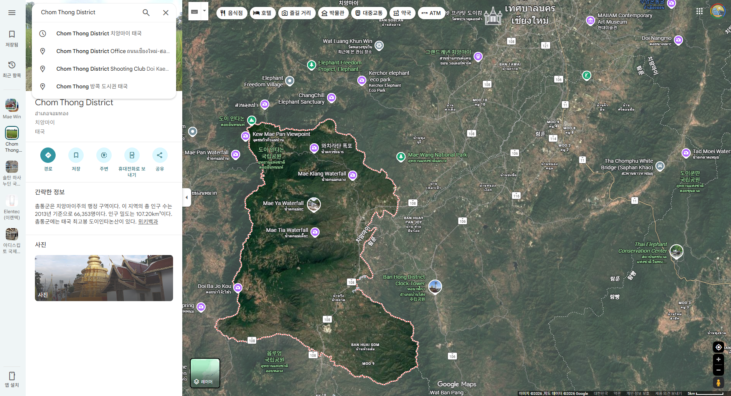Select suggestion Chom Thong District Shooting Club
This screenshot has height=396, width=731.
coord(104,69)
